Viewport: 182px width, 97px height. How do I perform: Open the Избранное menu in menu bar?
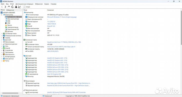[x=39, y=4]
